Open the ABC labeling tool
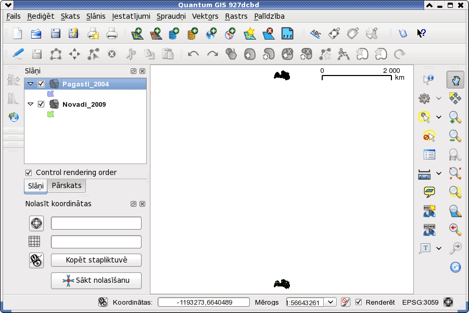The image size is (469, 313). pos(315,33)
